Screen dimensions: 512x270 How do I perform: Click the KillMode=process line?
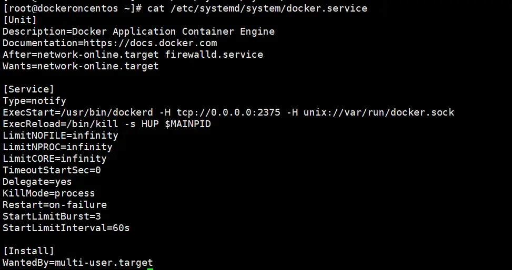pos(49,193)
